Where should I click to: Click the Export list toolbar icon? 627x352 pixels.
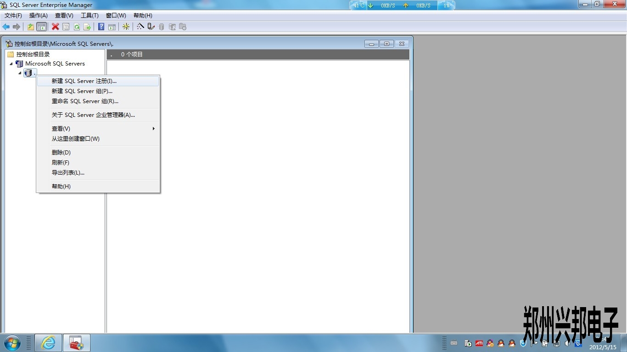click(x=87, y=27)
